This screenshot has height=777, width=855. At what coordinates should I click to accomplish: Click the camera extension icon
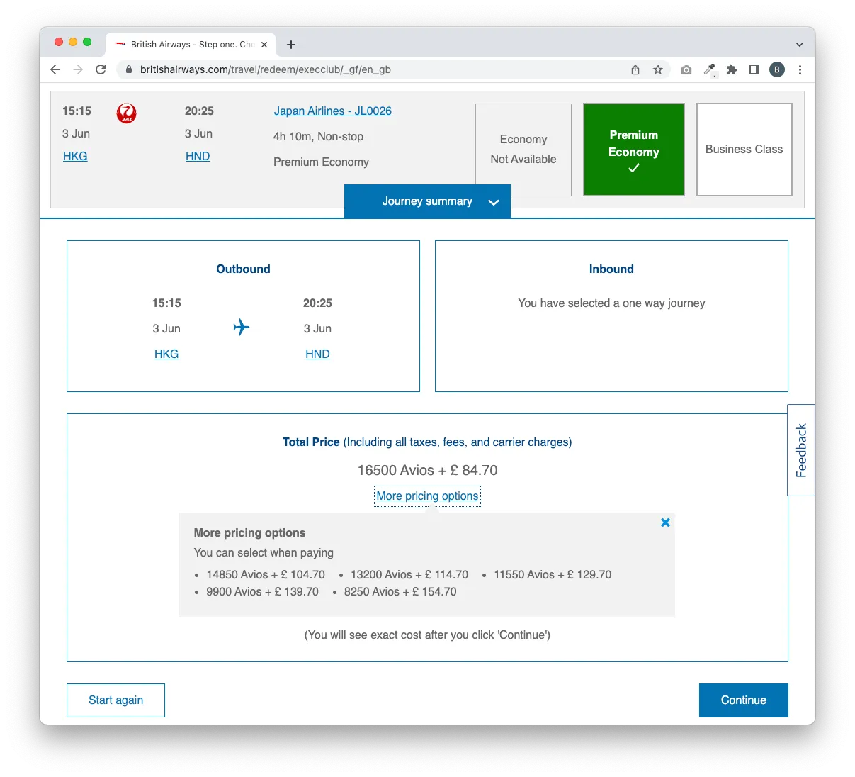pyautogui.click(x=686, y=69)
